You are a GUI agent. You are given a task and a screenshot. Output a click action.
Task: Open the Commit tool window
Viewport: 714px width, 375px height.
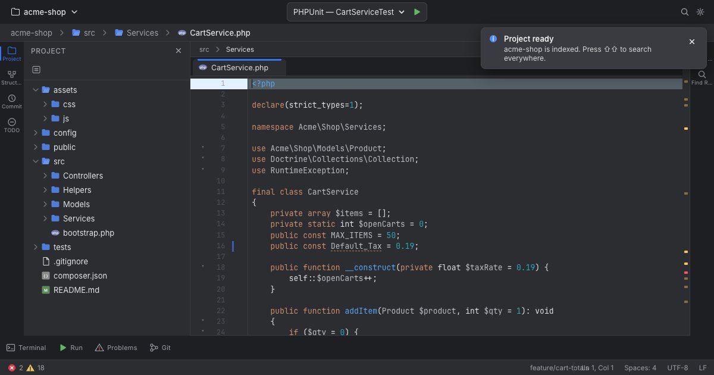12,101
